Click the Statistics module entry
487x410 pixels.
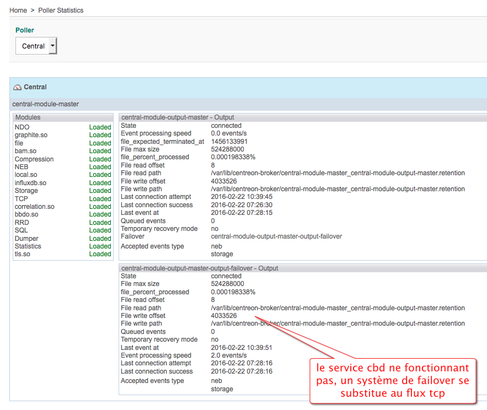pyautogui.click(x=28, y=246)
